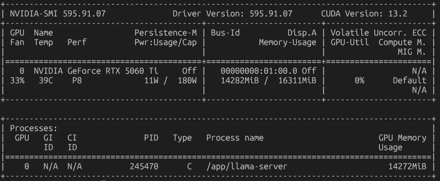Click the fan speed 33% reading
The height and width of the screenshot is (181, 440).
point(17,81)
